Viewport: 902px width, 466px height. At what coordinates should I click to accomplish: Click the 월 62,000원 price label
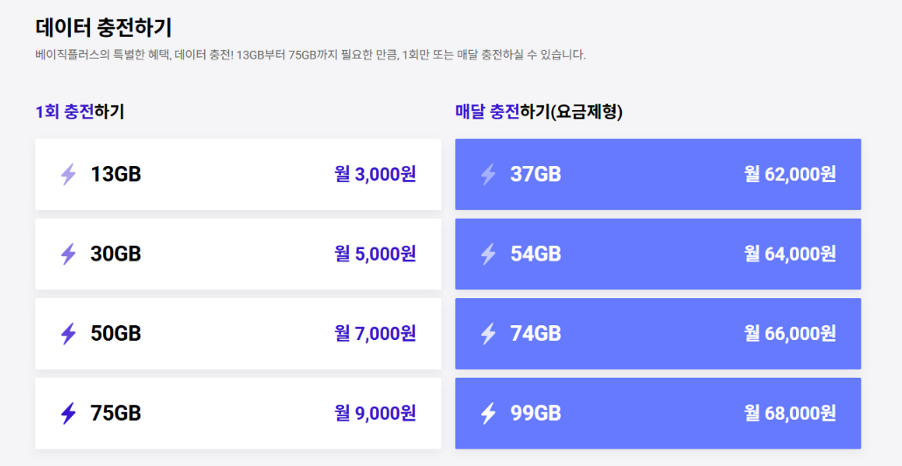pyautogui.click(x=790, y=174)
